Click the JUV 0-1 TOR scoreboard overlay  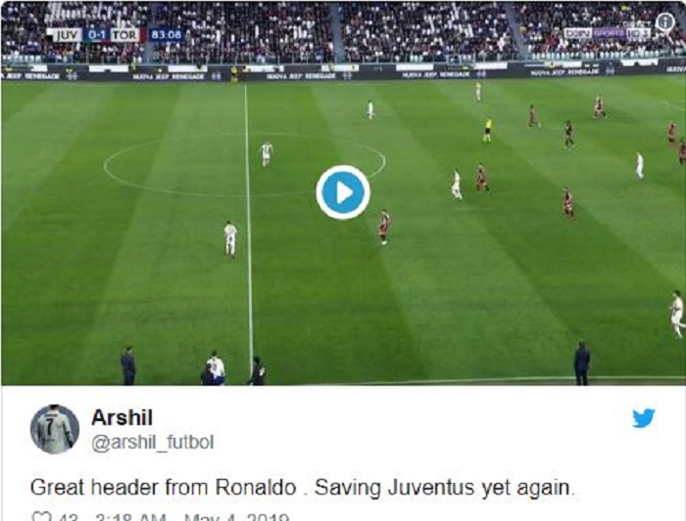pos(93,35)
